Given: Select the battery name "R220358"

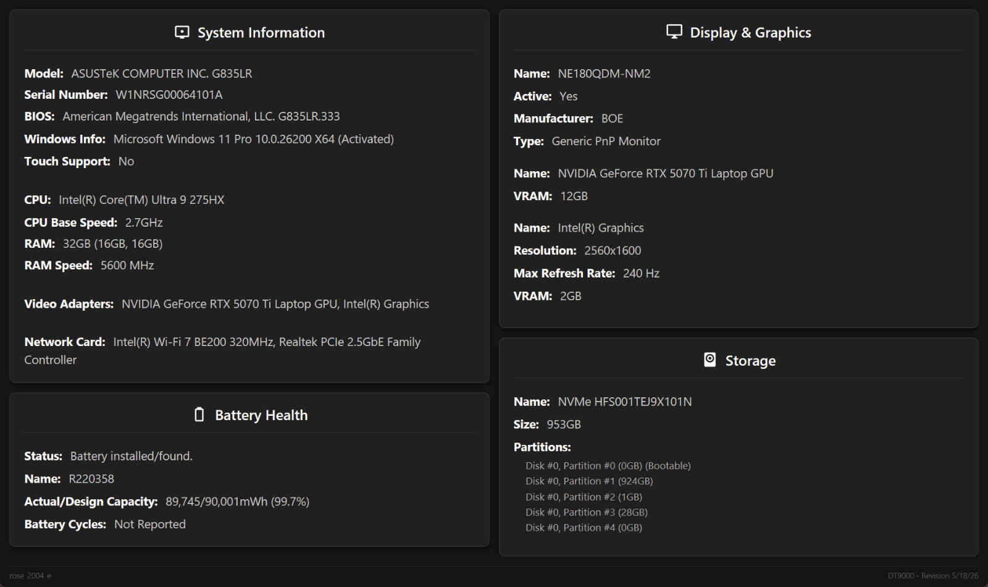Looking at the screenshot, I should pos(91,479).
